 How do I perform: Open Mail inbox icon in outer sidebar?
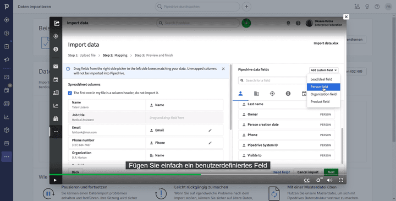click(7, 77)
